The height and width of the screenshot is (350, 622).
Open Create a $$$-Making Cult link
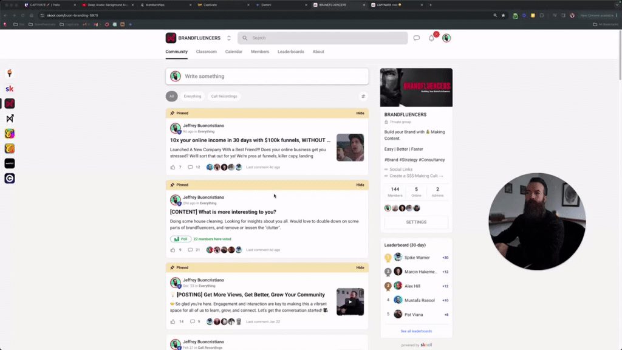pos(416,176)
